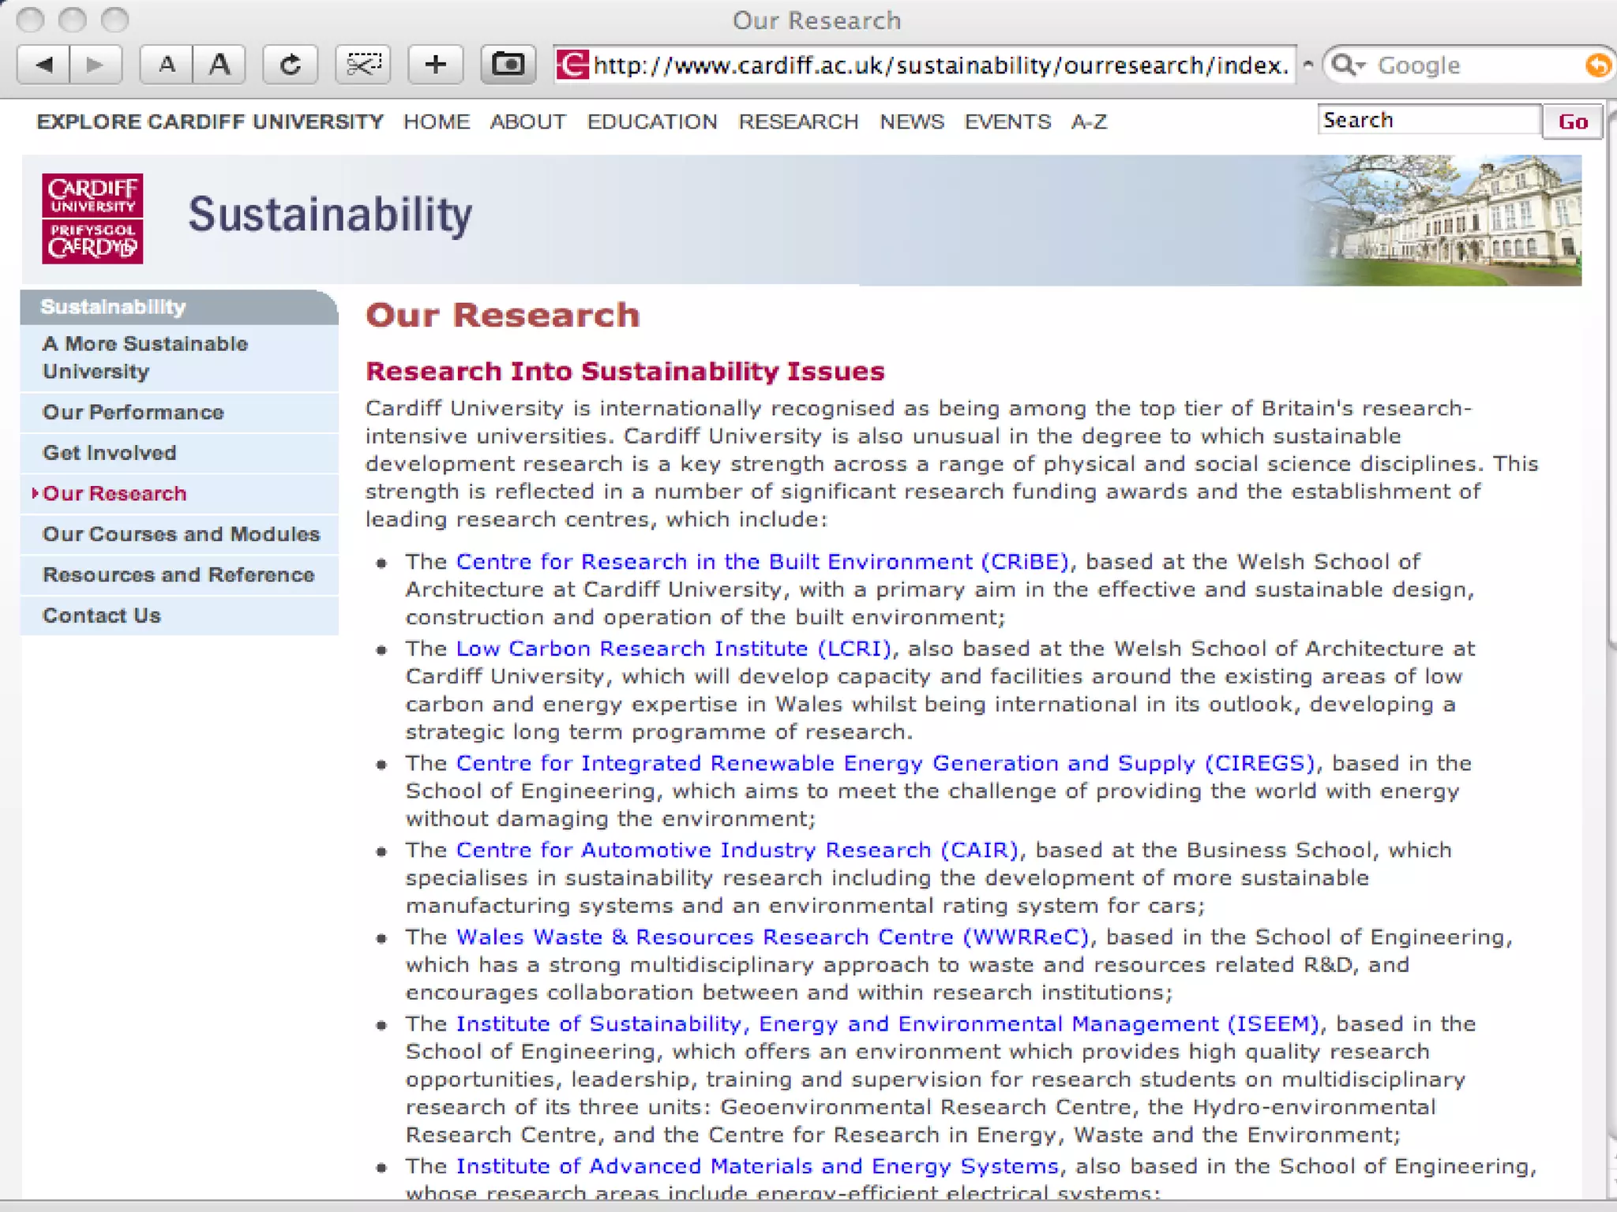Screen dimensions: 1617x1212
Task: Open Resources and Reference sidebar item
Action: click(178, 574)
